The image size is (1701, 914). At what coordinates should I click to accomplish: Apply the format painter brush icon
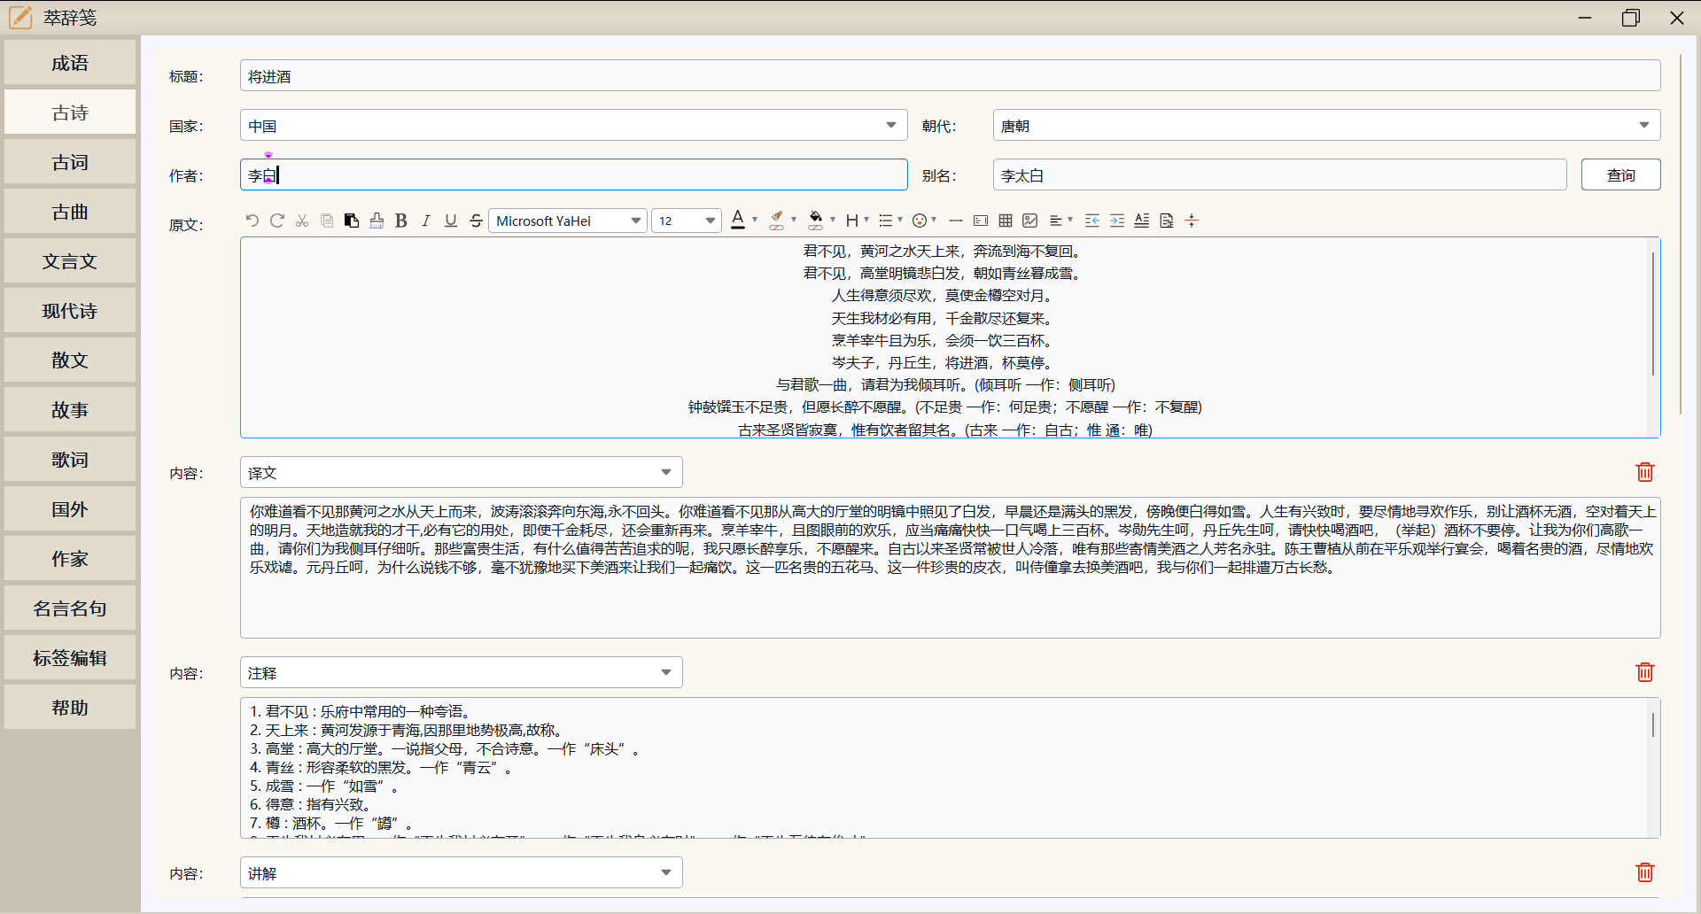(x=377, y=221)
